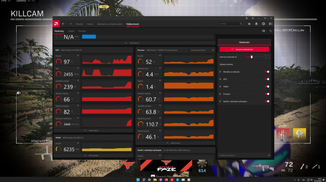Expand the Rámečky za sekundu row

[244, 72]
